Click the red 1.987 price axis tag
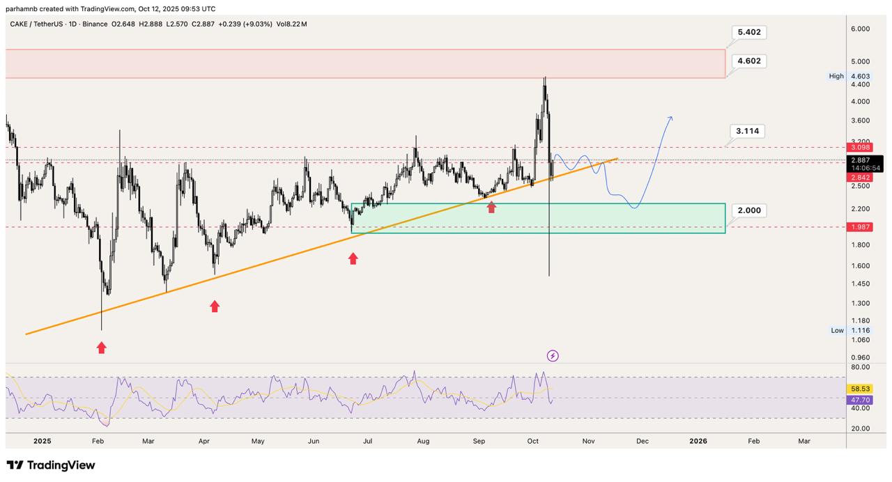Image resolution: width=892 pixels, height=482 pixels. 859,227
